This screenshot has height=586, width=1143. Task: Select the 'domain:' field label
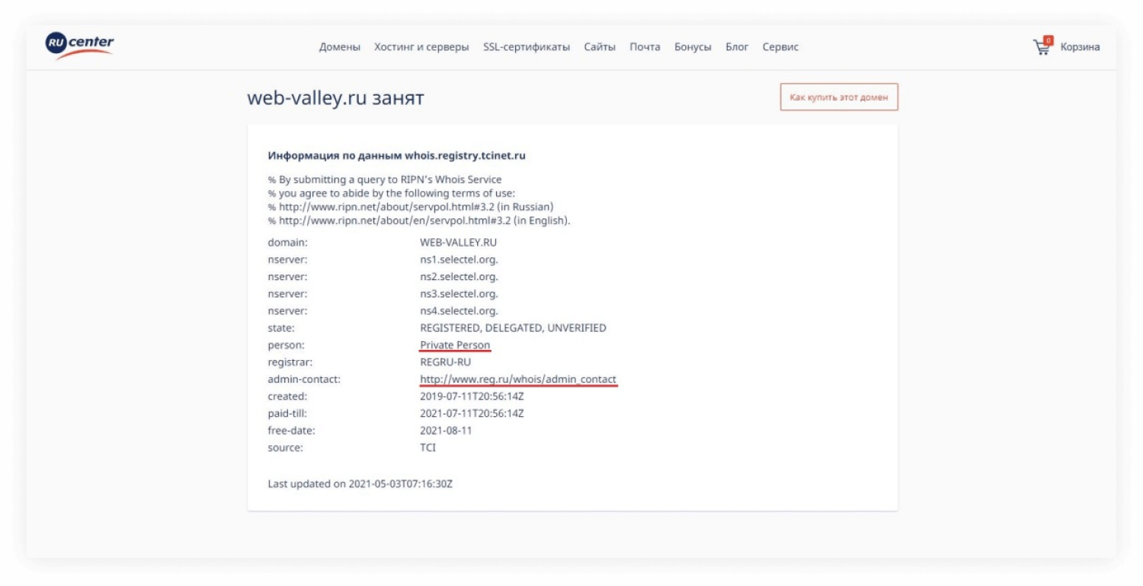[x=287, y=243]
